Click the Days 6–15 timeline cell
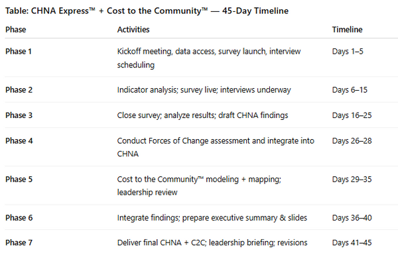Image resolution: width=398 pixels, height=259 pixels. [x=350, y=90]
